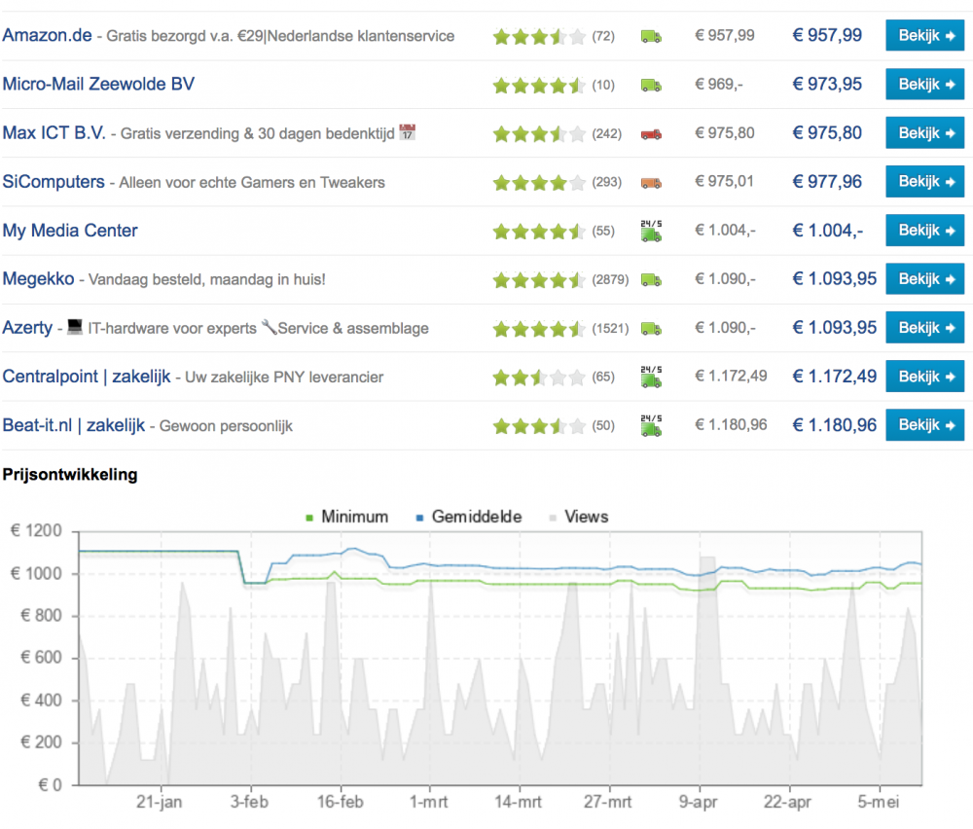
Task: Click the Micro-Mail Zeewolde delivery truck icon
Action: click(x=651, y=85)
